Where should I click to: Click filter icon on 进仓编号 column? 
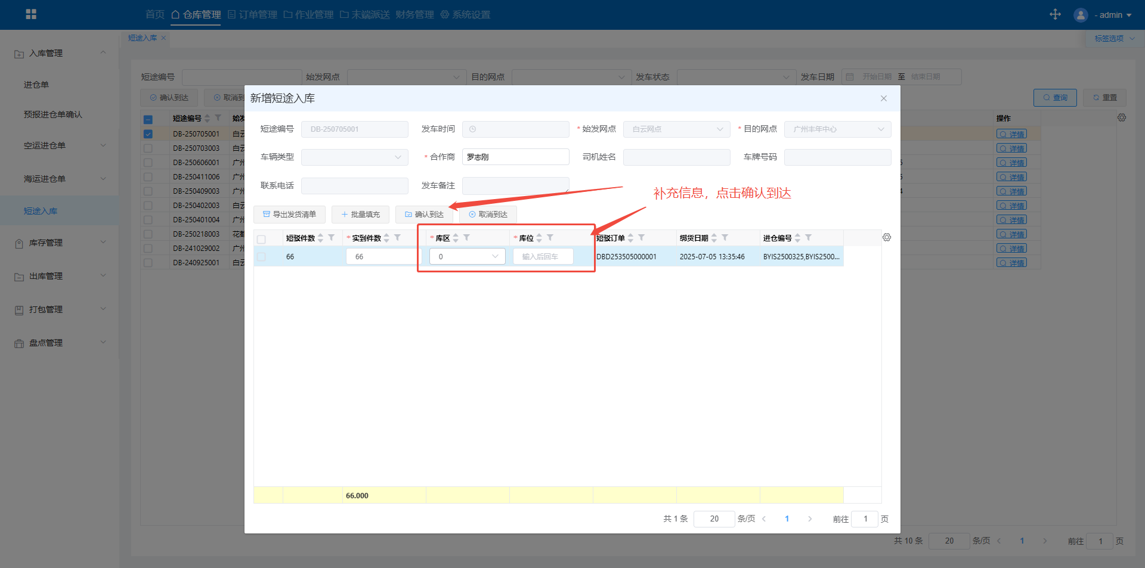(808, 237)
